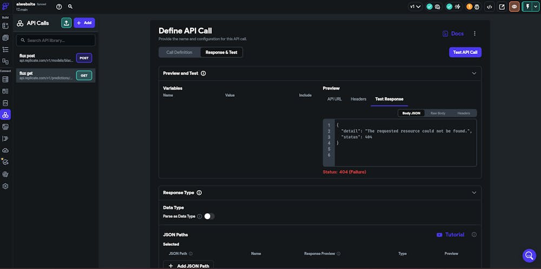541x269 pixels.
Task: Open the Media Assets sidebar icon
Action: [5, 127]
